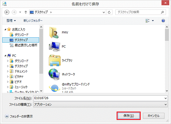
Task: Click the Back navigation arrow
Action: (x=7, y=12)
